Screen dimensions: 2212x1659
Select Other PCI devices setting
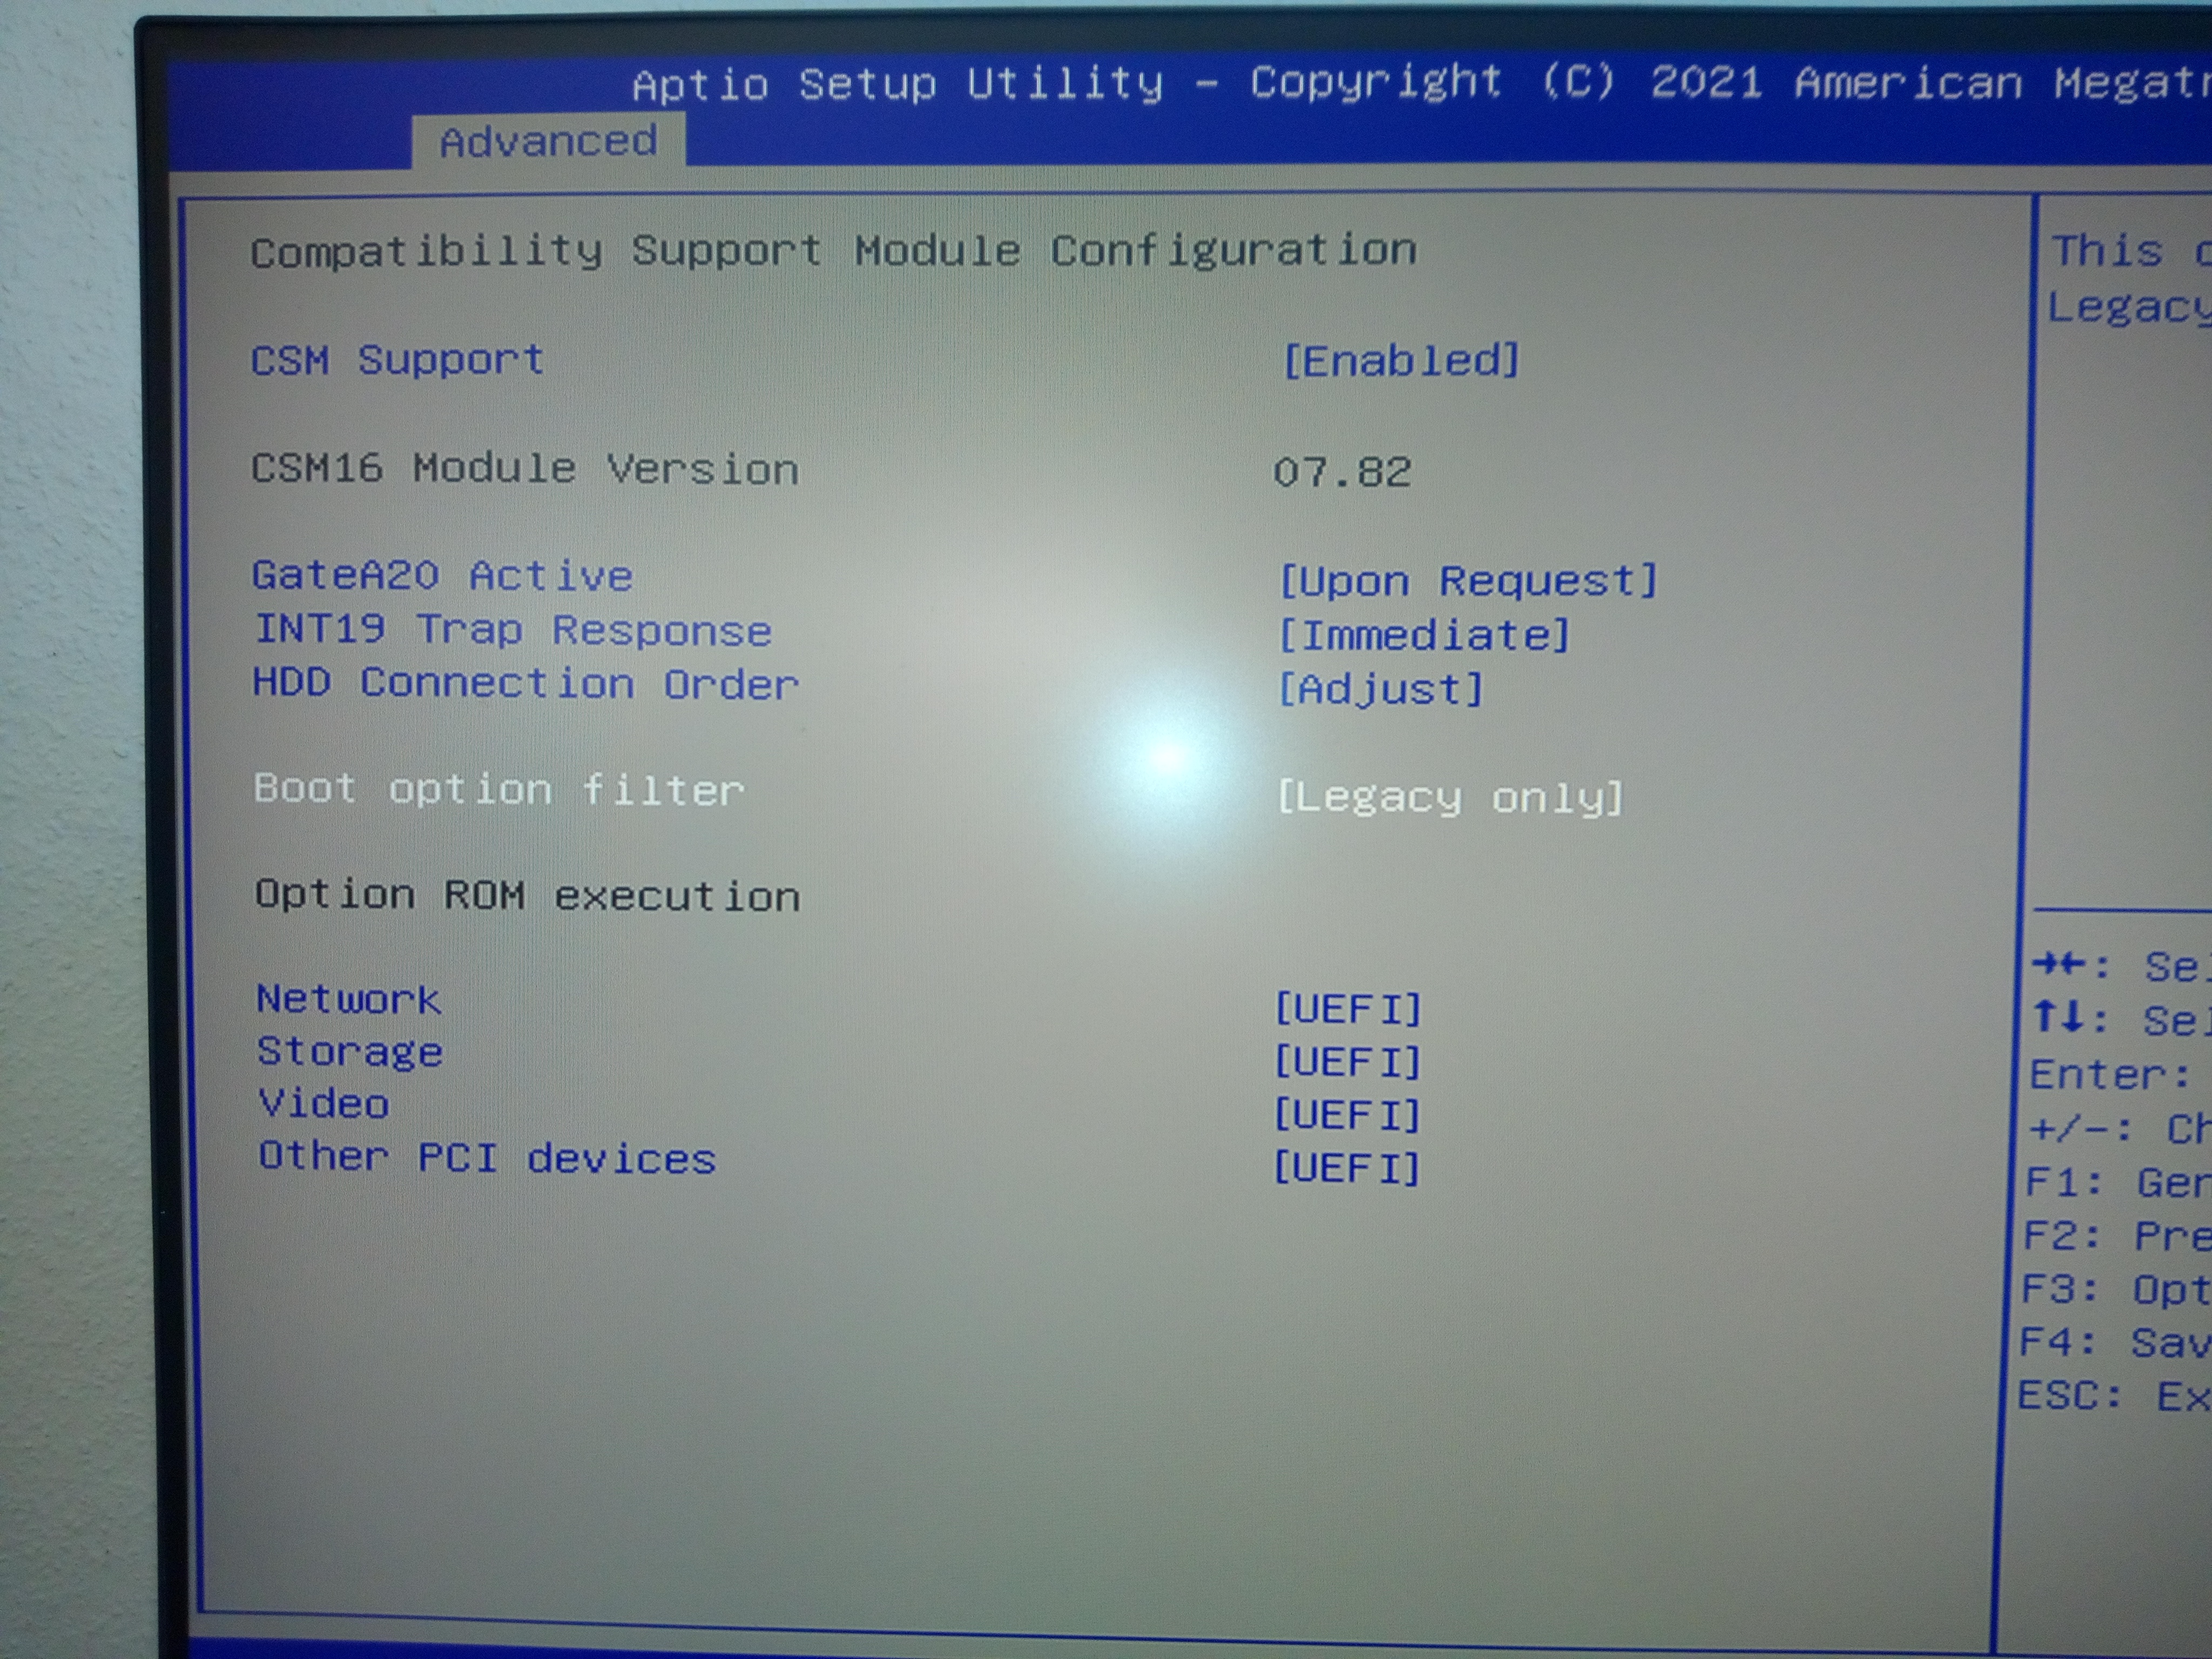487,1158
